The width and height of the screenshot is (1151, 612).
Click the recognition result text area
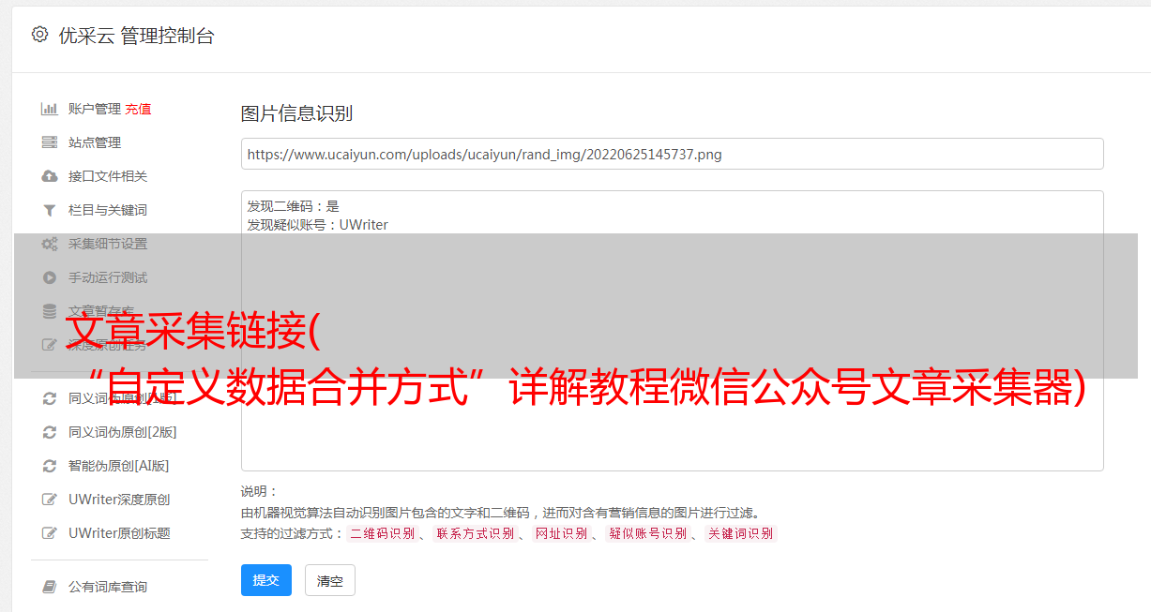tap(672, 330)
